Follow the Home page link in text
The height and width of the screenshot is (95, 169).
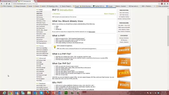pos(92,32)
